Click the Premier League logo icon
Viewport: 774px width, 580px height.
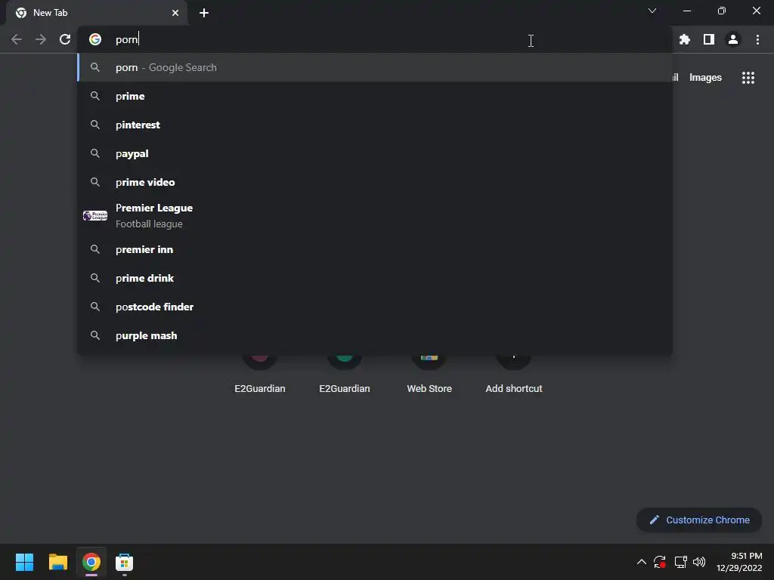pos(95,215)
